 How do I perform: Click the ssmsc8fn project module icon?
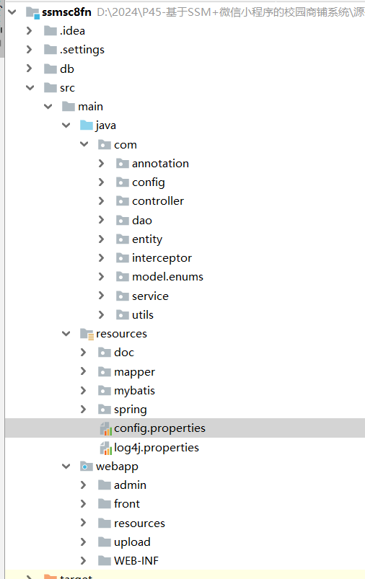32,12
